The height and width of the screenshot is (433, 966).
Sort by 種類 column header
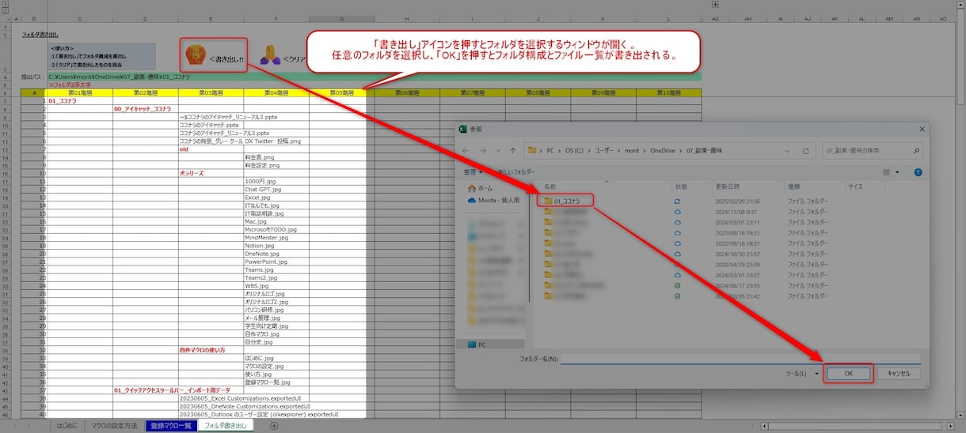click(793, 186)
